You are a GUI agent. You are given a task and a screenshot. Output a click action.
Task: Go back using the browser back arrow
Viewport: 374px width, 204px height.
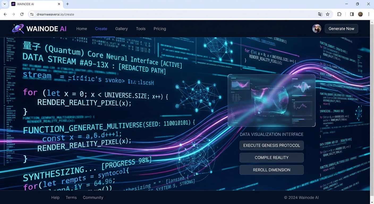click(5, 14)
